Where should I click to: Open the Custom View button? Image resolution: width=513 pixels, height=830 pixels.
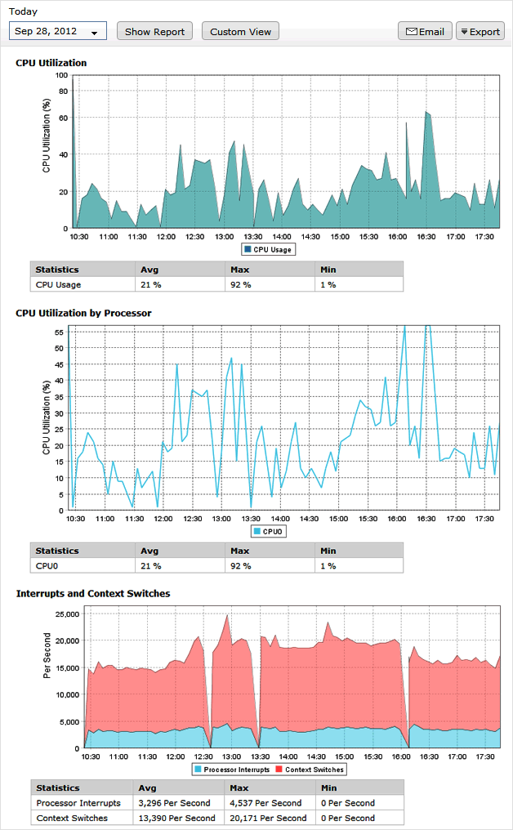tap(240, 32)
